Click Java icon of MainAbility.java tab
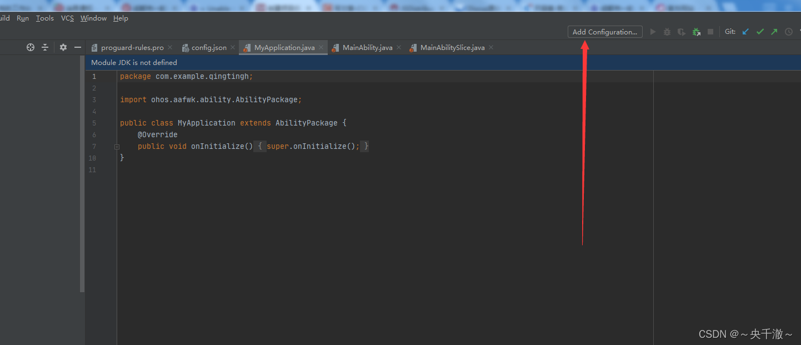The width and height of the screenshot is (801, 345). (x=335, y=48)
